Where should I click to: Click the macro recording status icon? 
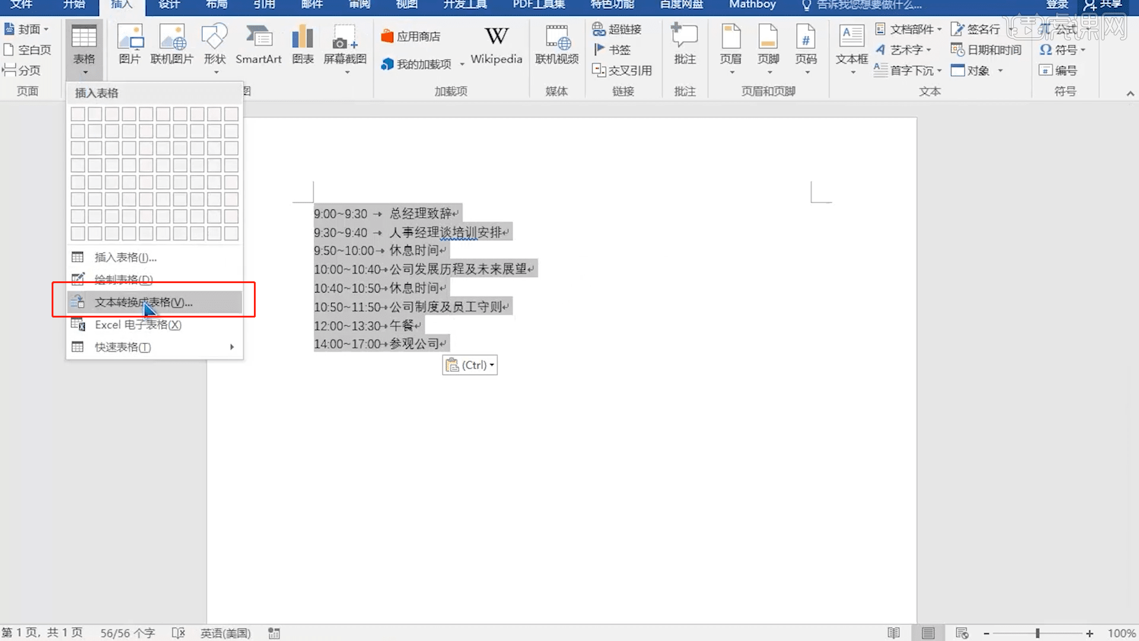273,633
